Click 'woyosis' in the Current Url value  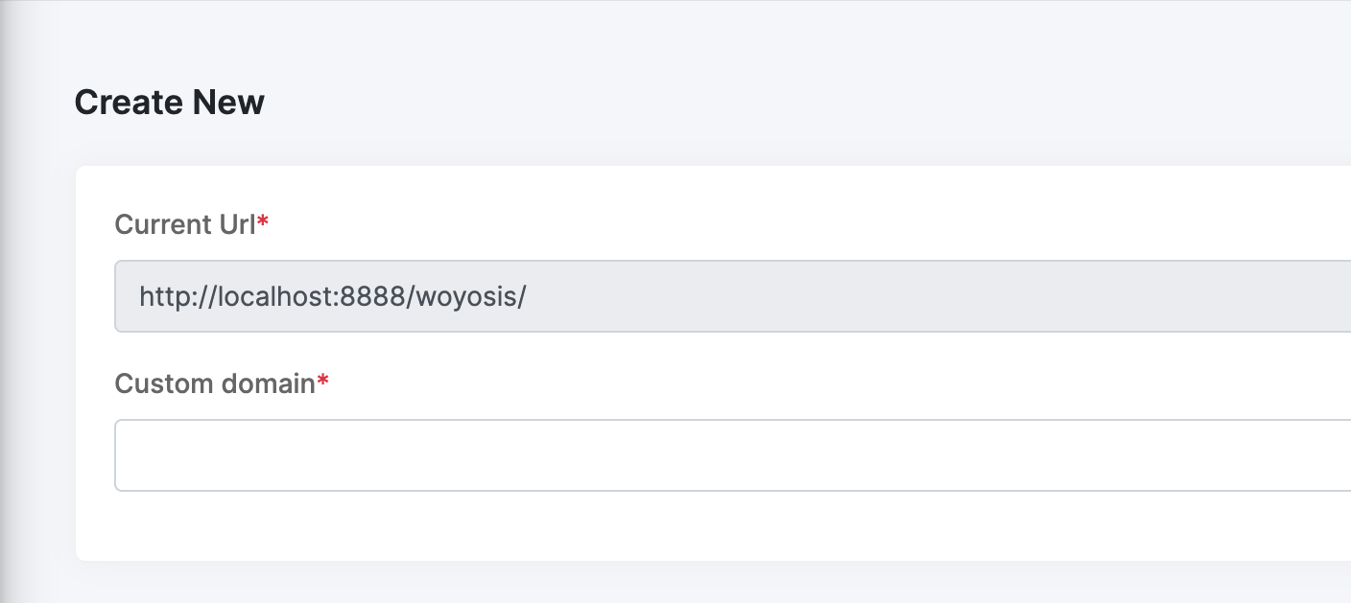tap(466, 296)
